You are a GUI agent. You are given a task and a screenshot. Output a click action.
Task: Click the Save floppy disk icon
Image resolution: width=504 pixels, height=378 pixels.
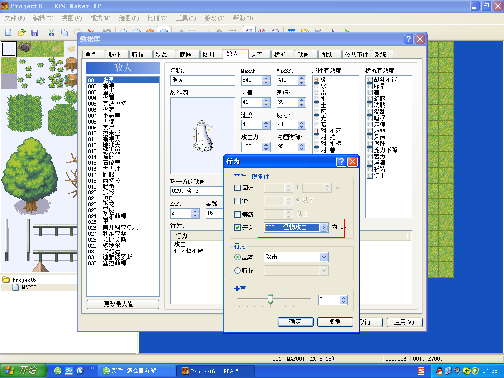click(x=35, y=32)
